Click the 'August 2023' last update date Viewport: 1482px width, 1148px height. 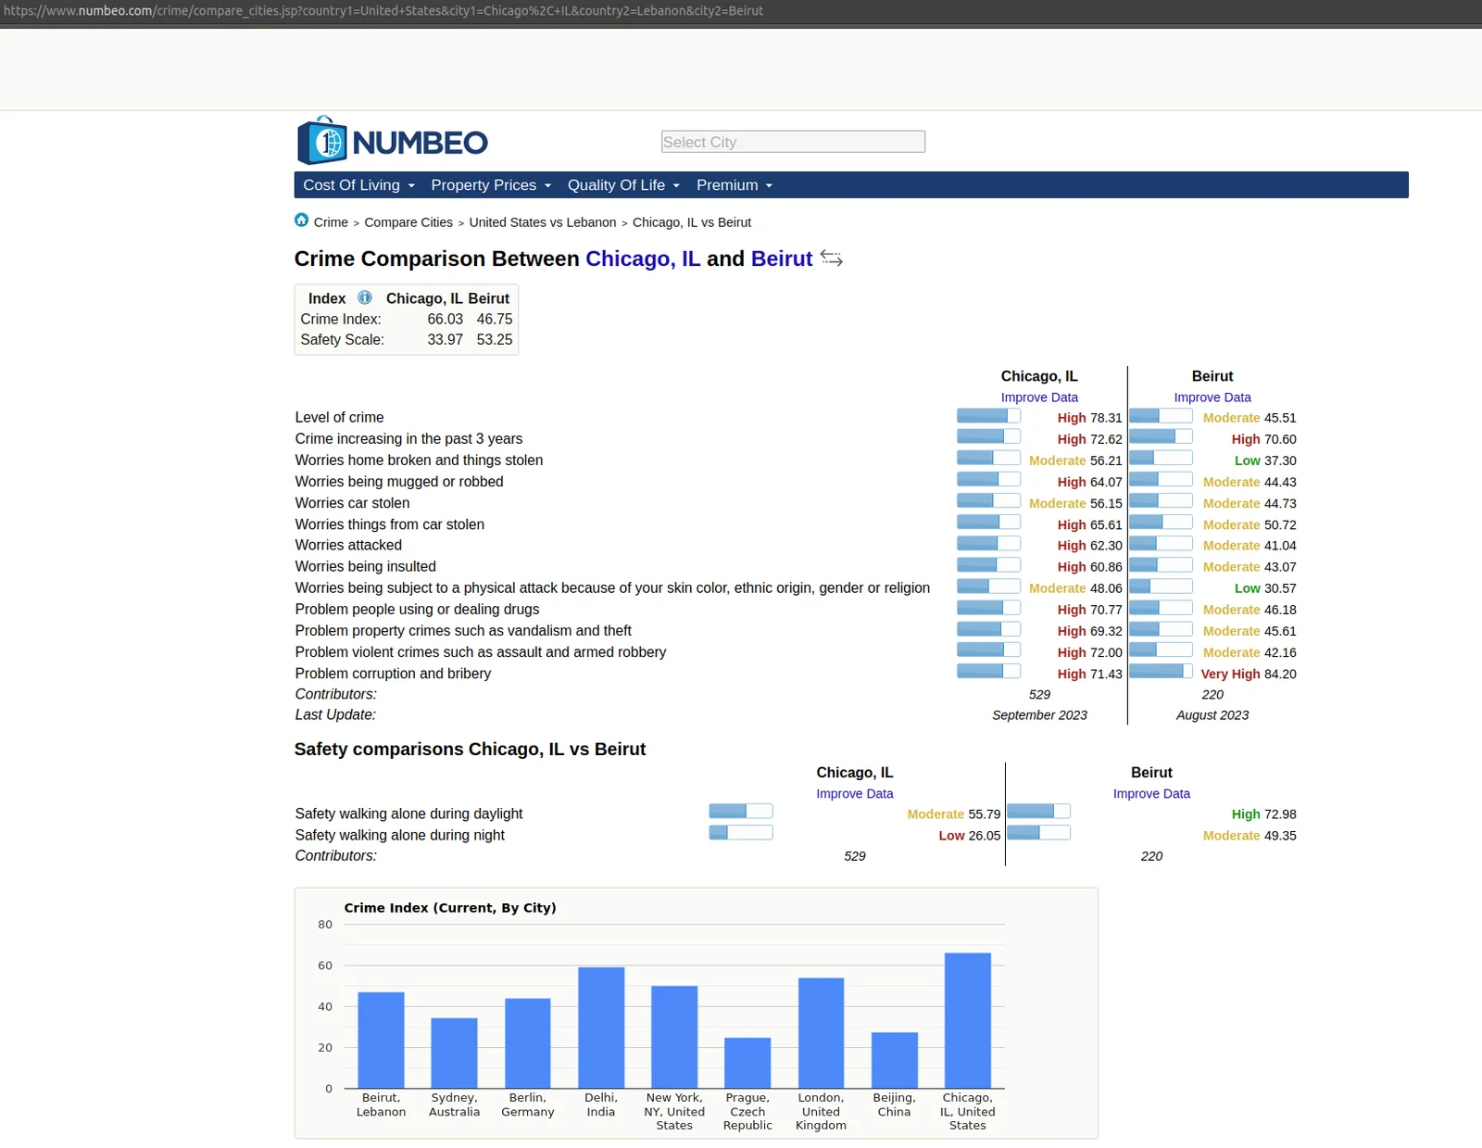(1212, 715)
